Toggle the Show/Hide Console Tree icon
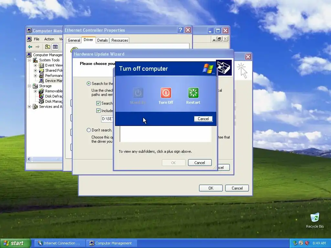The image size is (331, 248). [x=55, y=47]
